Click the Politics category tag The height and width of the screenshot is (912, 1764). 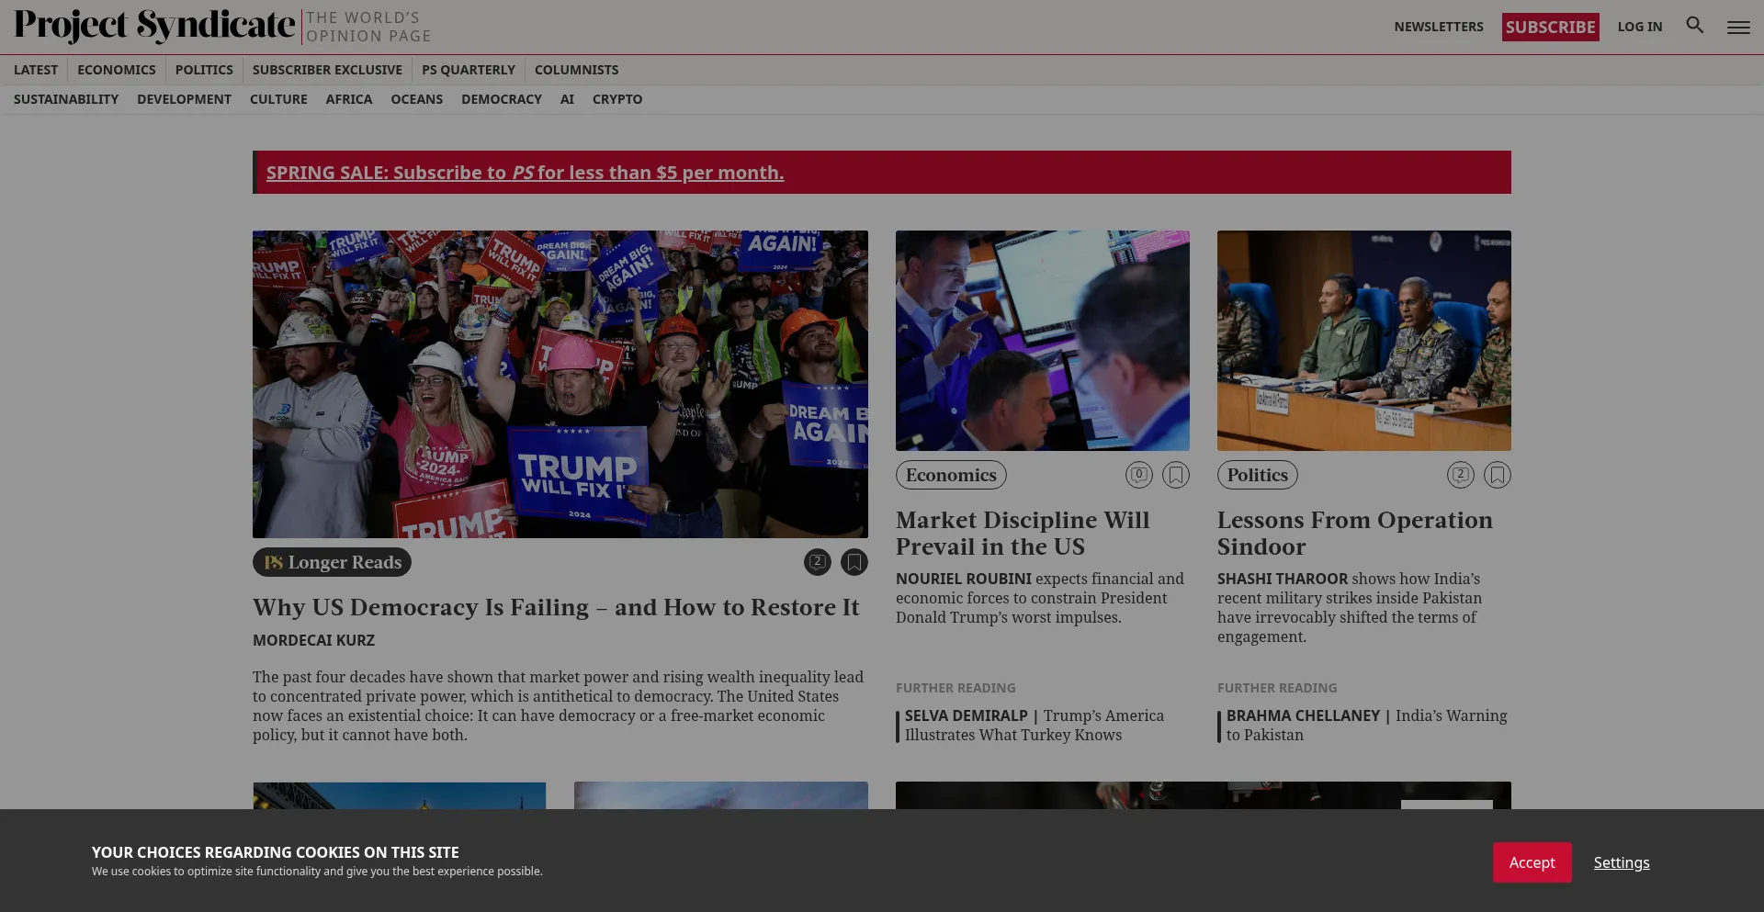(1257, 475)
